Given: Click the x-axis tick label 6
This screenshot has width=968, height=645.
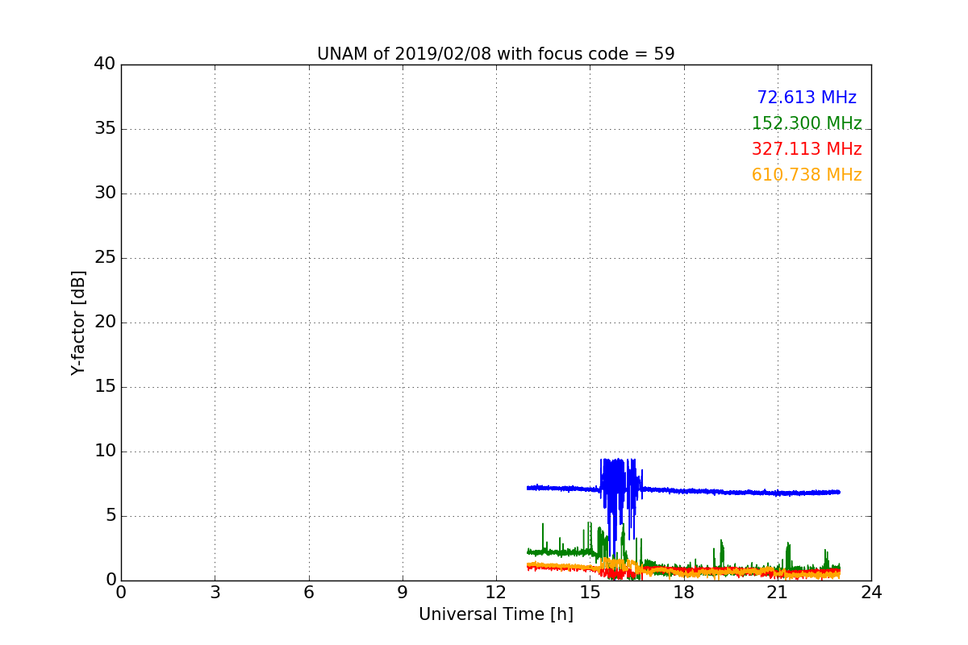Looking at the screenshot, I should coord(308,593).
